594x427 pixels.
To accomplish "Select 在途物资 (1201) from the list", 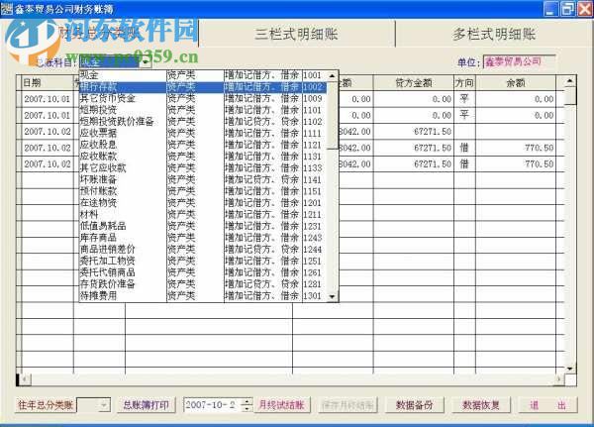I will tap(203, 203).
